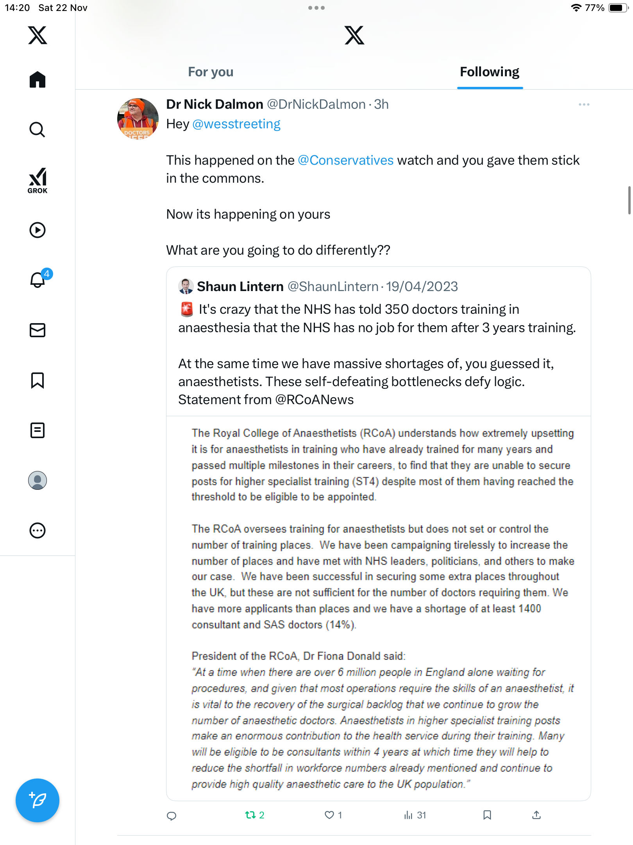633x845 pixels.
Task: Select the Following tab
Action: 489,72
